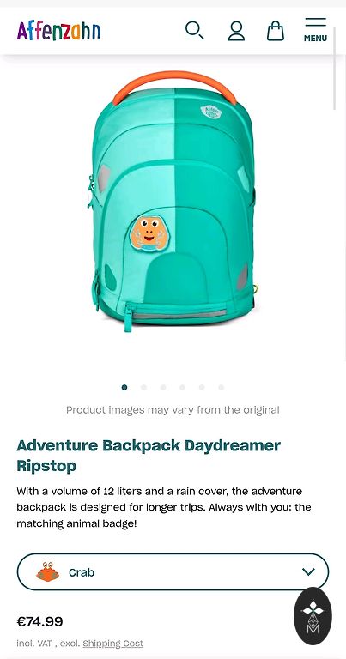Click the backpack product image

[173, 202]
